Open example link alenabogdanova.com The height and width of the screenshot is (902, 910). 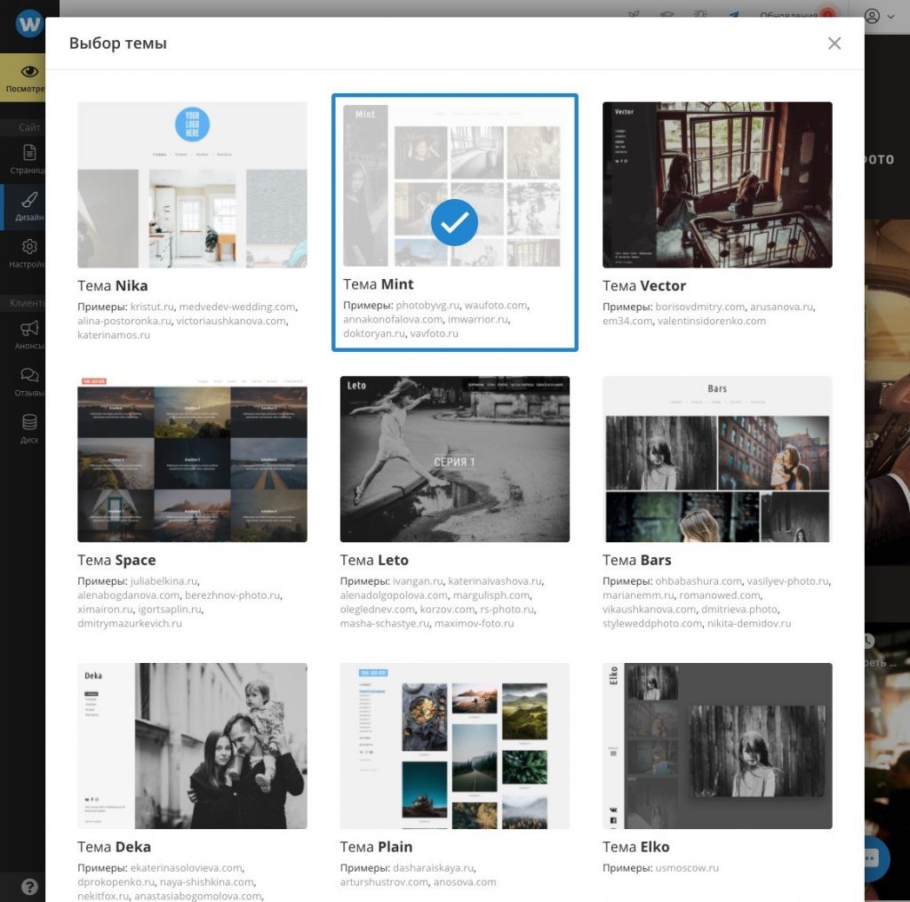tap(128, 595)
